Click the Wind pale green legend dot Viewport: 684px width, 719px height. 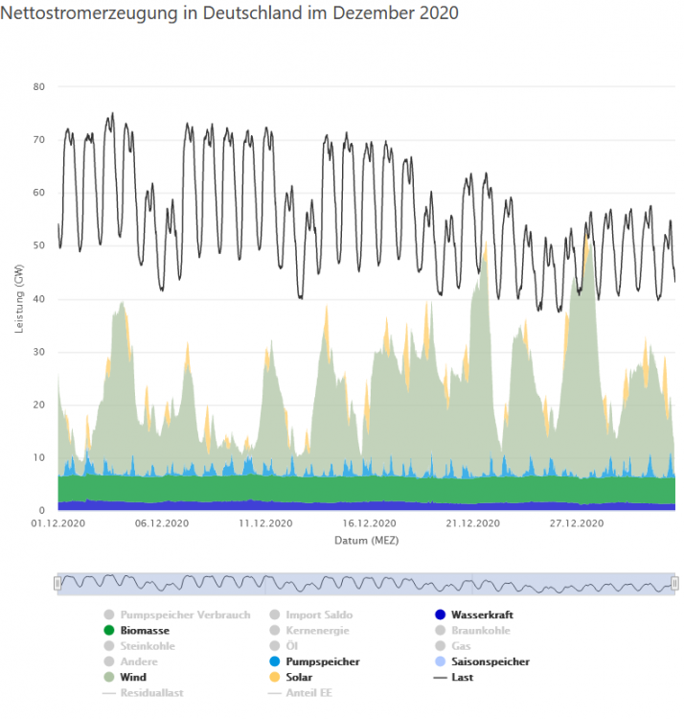pos(109,677)
